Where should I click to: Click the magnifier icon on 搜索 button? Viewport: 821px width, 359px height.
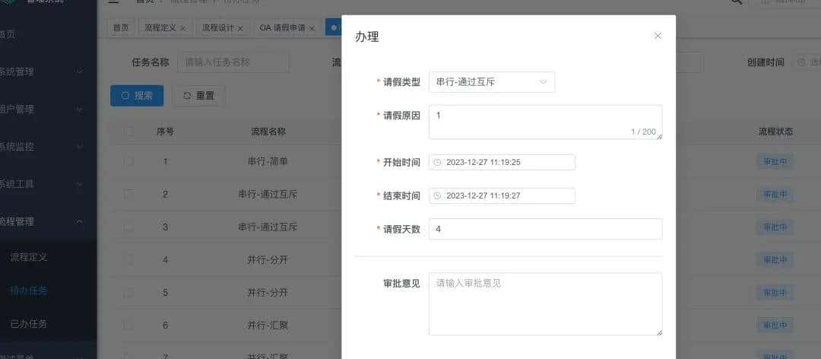[125, 96]
